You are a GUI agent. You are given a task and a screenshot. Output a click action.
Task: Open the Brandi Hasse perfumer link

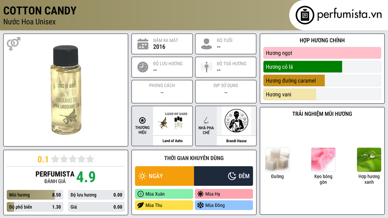point(236,141)
